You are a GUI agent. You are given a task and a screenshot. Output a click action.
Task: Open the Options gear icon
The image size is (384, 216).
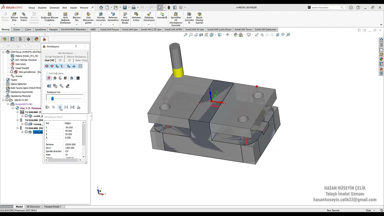point(181,7)
